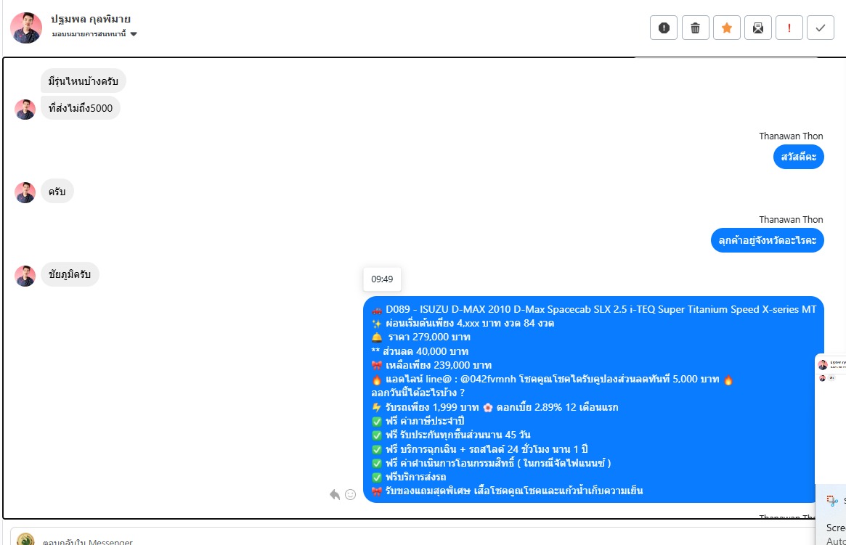Click the reply in Messenger input field
846x545 pixels.
pyautogui.click(x=412, y=541)
